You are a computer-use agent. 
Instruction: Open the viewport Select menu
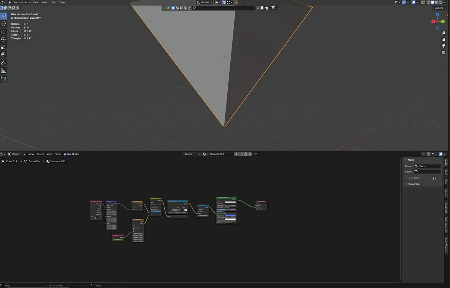coord(45,2)
